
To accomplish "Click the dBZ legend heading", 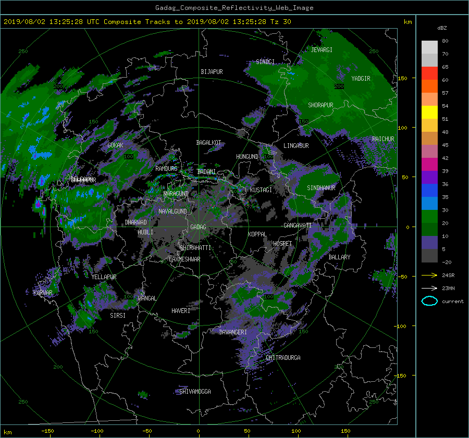I will (442, 28).
